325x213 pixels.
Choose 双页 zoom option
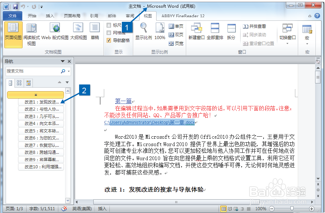[176, 35]
